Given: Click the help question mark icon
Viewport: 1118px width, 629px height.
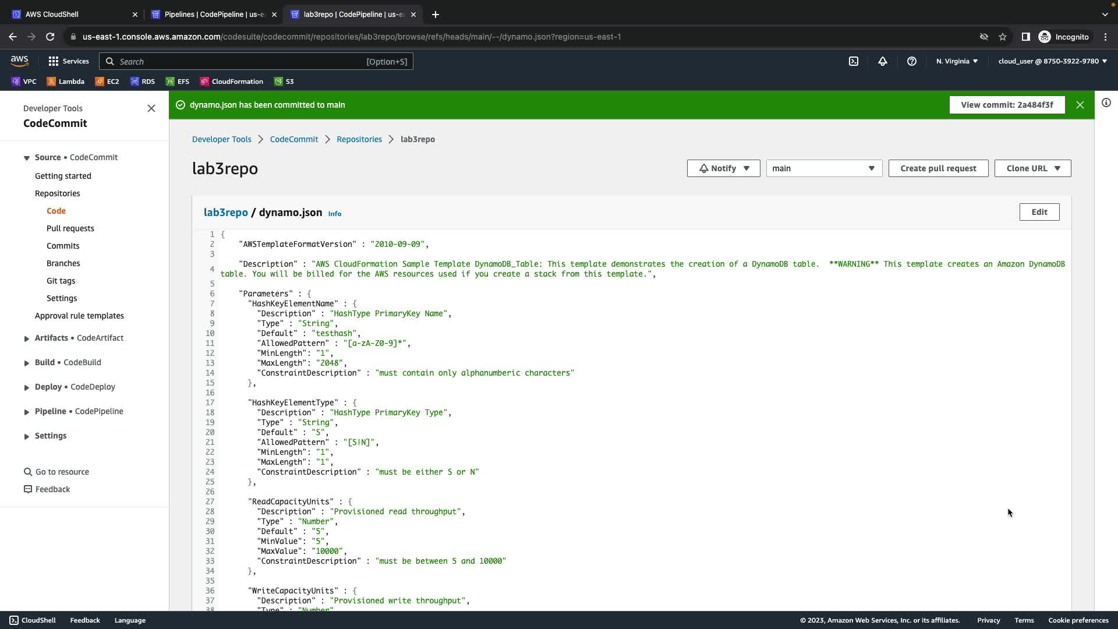Looking at the screenshot, I should point(911,61).
